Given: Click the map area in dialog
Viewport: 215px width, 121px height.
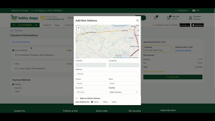Looking at the screenshot, I should pyautogui.click(x=107, y=41).
